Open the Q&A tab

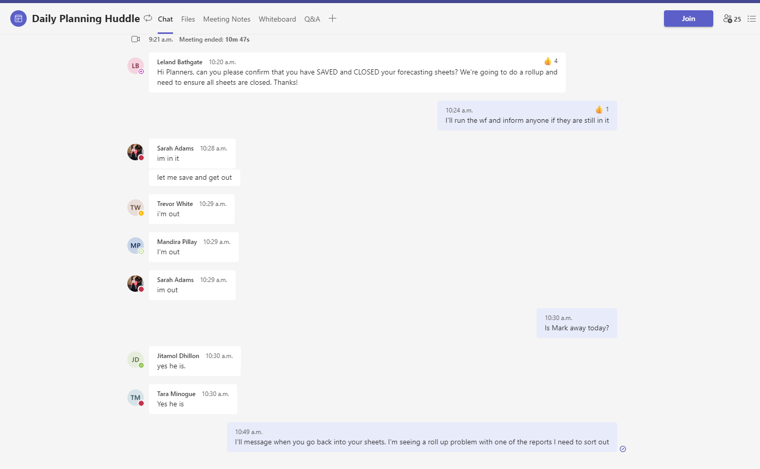(x=312, y=19)
